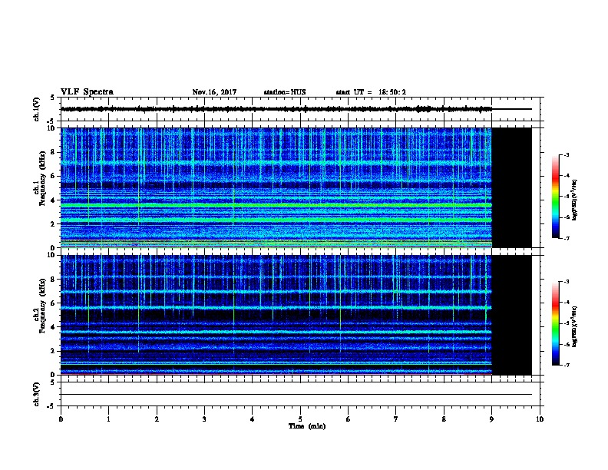This screenshot has height=470, width=608.
Task: Click the "VLF Spectra" plot title
Action: click(x=87, y=92)
